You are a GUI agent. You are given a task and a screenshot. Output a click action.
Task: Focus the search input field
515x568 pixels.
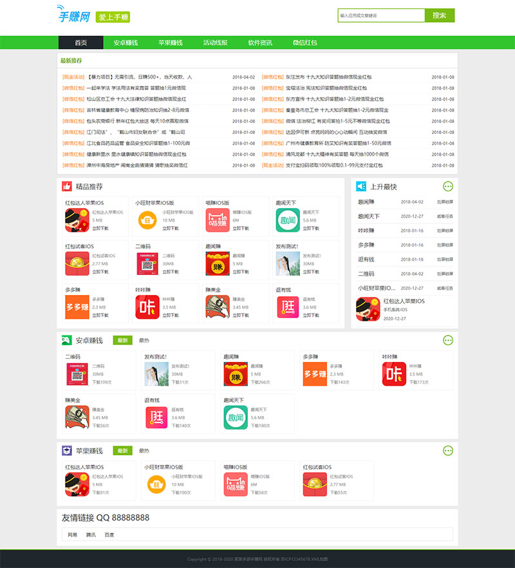pos(381,15)
